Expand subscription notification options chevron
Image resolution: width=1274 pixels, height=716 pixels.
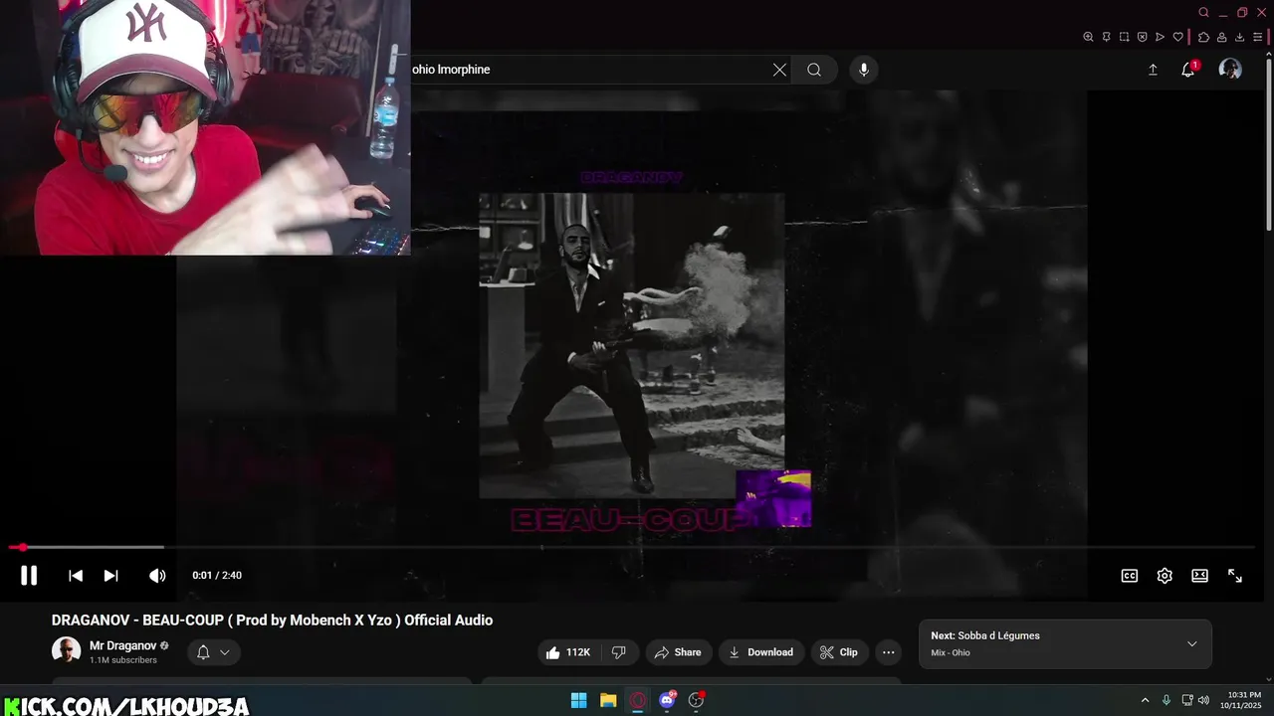click(x=225, y=652)
